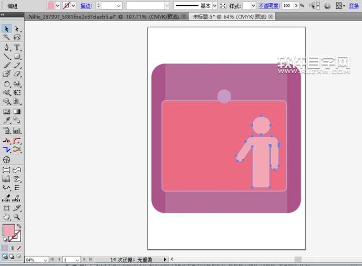Select the Free Transform tool
This screenshot has height=266, width=362.
[17, 93]
